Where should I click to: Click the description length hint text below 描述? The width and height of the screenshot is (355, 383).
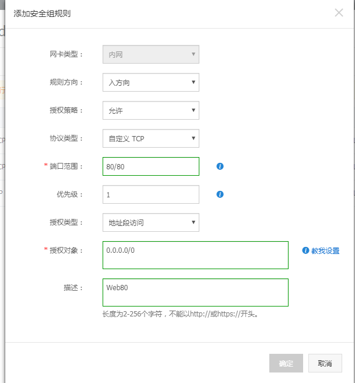click(180, 314)
